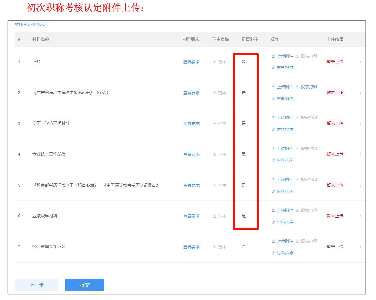Click 报表打印 for 广东省深圳市职称申报承诺书 row
The height and width of the screenshot is (300, 376).
306,87
